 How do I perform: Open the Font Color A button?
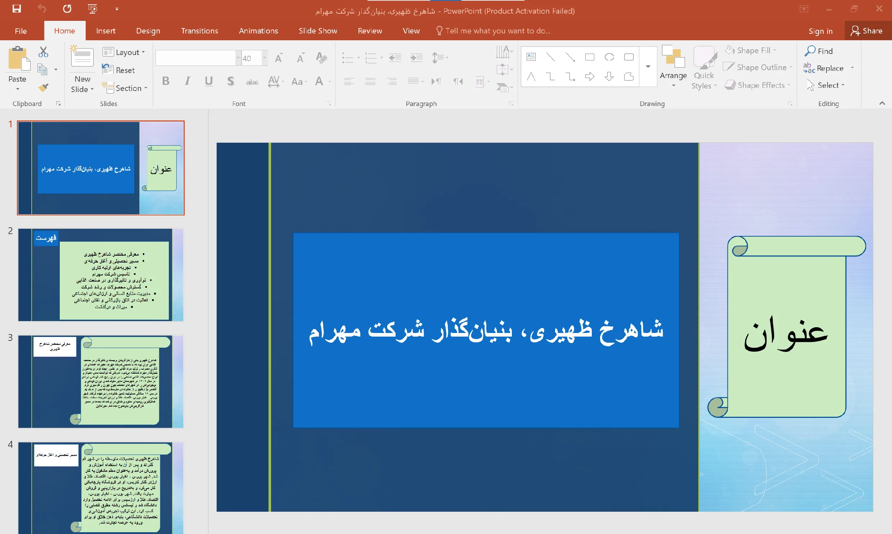coord(319,81)
